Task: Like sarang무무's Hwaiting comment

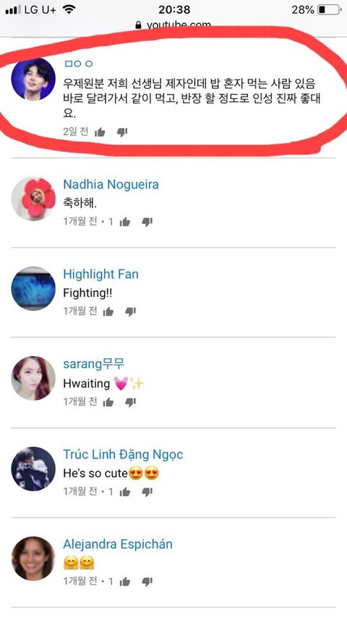Action: [108, 402]
